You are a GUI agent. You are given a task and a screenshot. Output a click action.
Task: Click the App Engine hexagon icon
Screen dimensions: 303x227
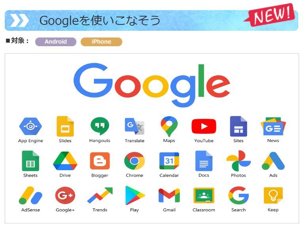pyautogui.click(x=30, y=126)
